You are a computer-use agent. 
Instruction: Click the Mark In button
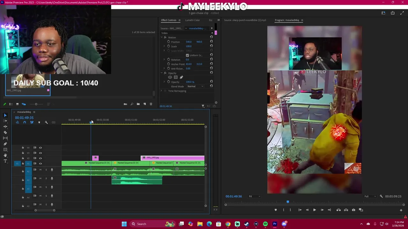tap(283, 210)
